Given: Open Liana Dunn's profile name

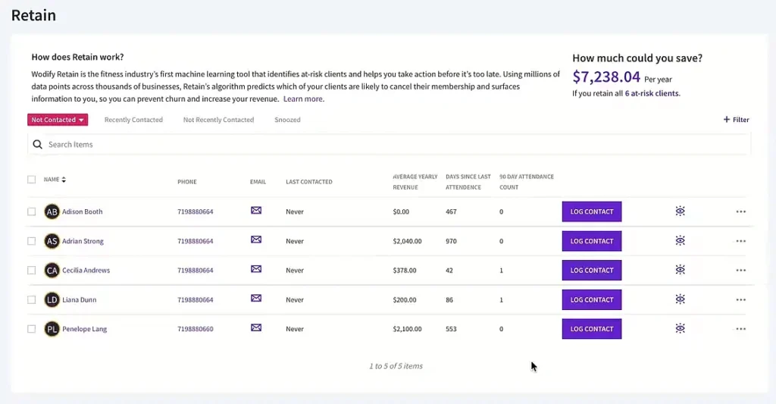Looking at the screenshot, I should [79, 299].
